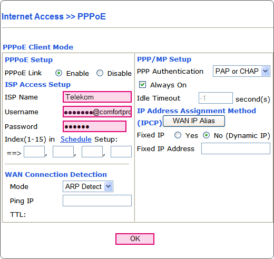Viewport: 274px width, 259px height.
Task: Click the WAN IP Alias button
Action: [194, 121]
